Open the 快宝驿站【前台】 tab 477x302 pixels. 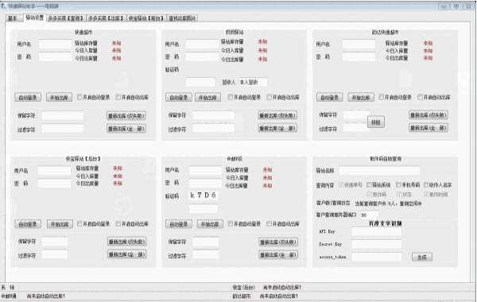pos(146,18)
